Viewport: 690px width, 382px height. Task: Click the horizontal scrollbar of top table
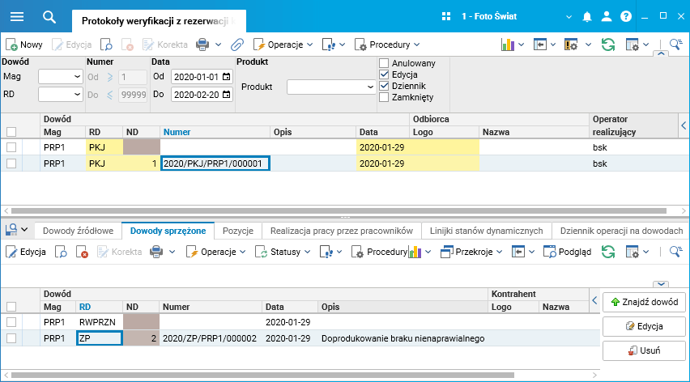[339, 211]
